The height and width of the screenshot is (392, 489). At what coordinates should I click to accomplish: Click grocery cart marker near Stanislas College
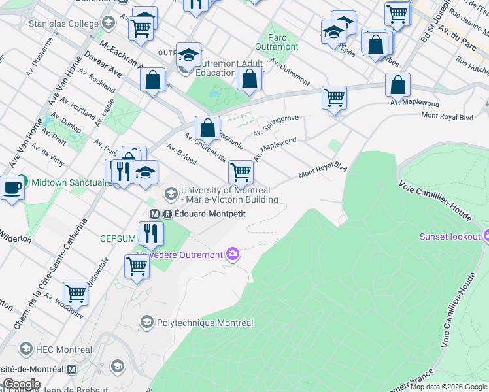pyautogui.click(x=141, y=30)
